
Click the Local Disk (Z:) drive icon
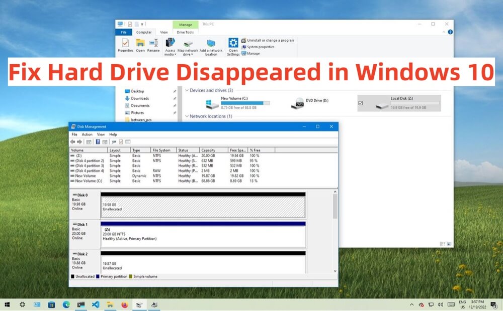click(x=382, y=105)
